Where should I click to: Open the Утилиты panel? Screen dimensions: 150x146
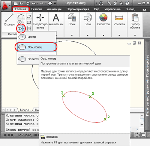(119, 20)
